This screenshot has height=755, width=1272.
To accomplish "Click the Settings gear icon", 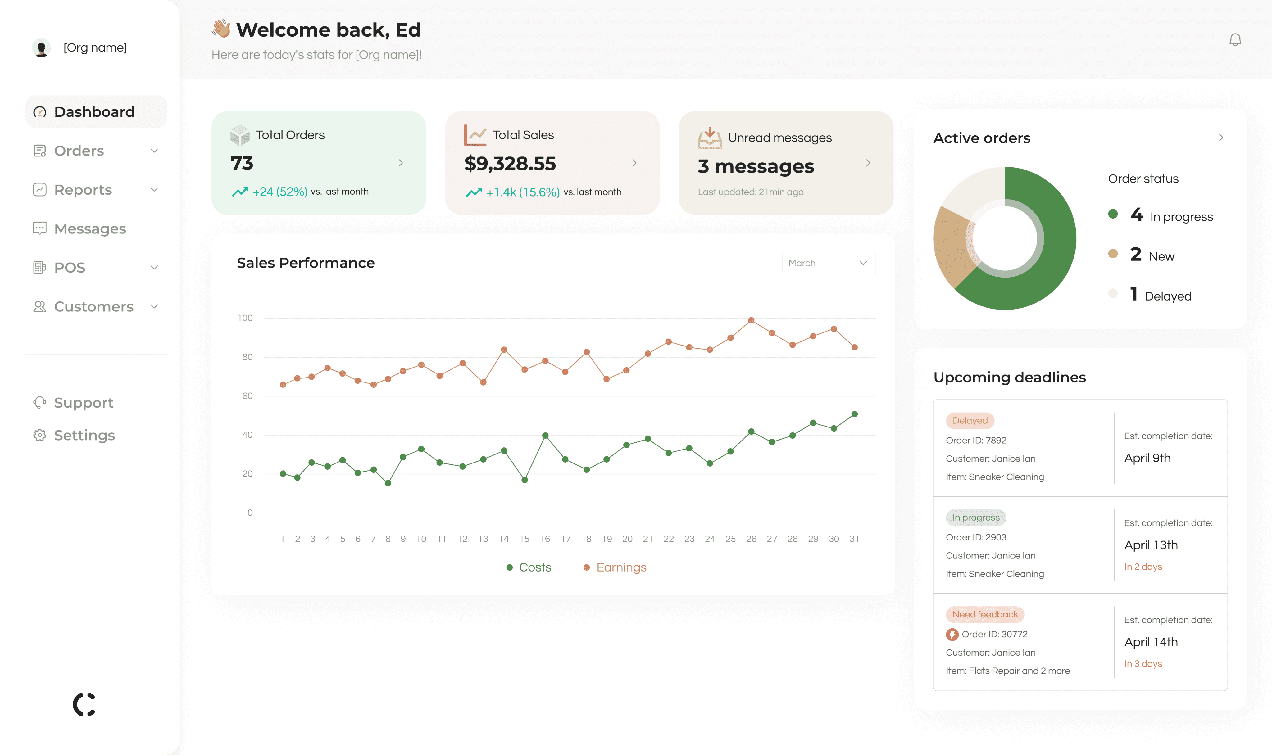I will (40, 435).
